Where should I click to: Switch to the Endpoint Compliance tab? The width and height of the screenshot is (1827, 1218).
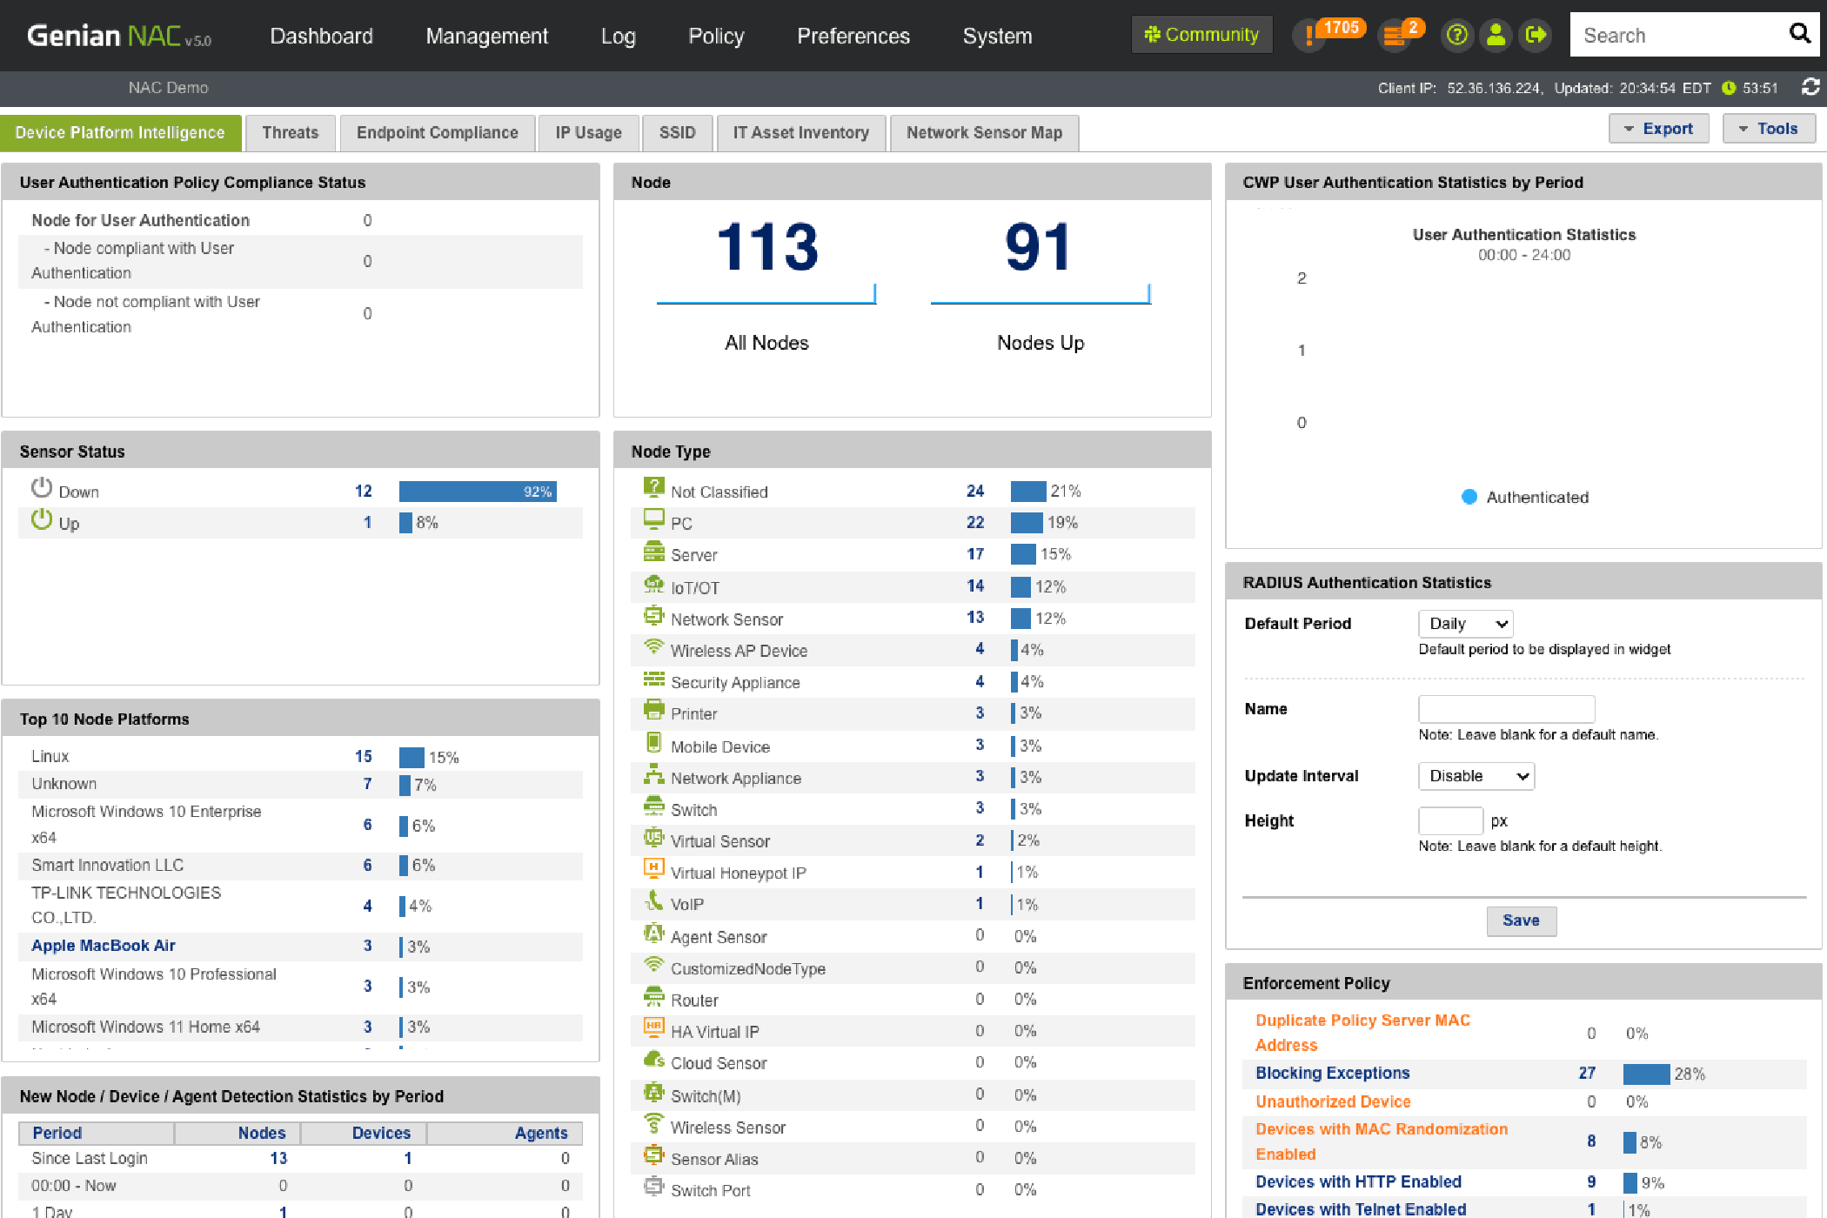(437, 133)
